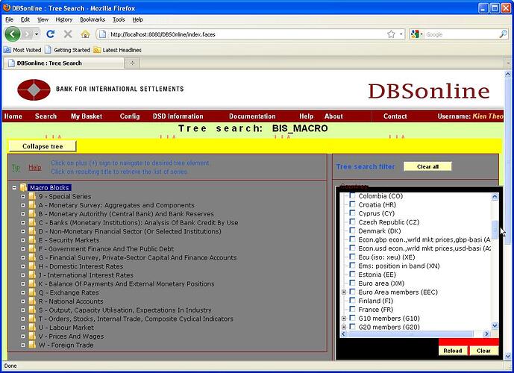Click folder icon for R - National Accounts

click(32, 301)
